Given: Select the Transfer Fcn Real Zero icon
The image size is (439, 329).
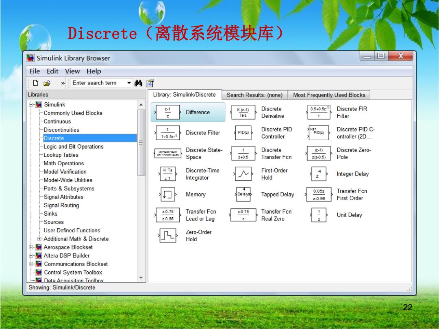Looking at the screenshot, I should (x=243, y=215).
